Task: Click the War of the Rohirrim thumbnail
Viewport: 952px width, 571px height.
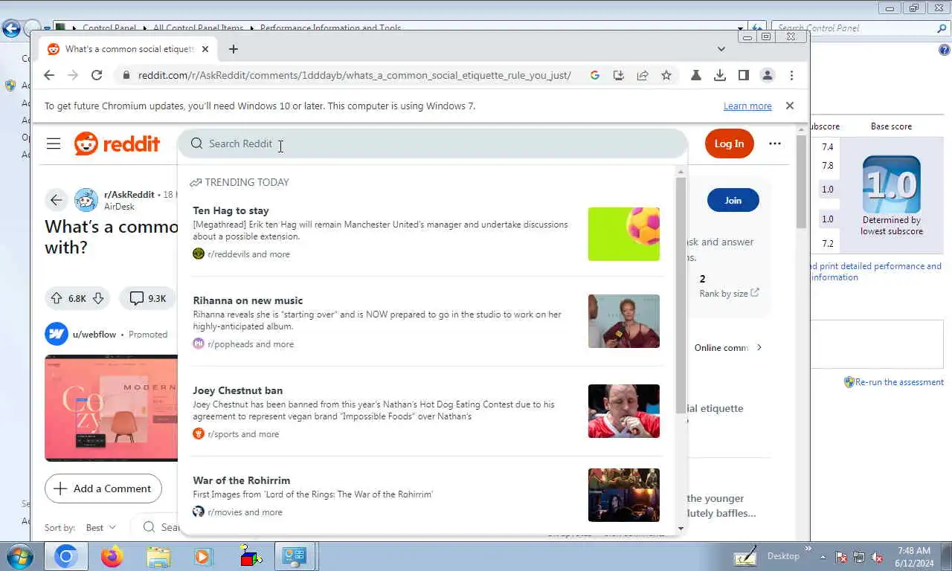Action: coord(624,495)
